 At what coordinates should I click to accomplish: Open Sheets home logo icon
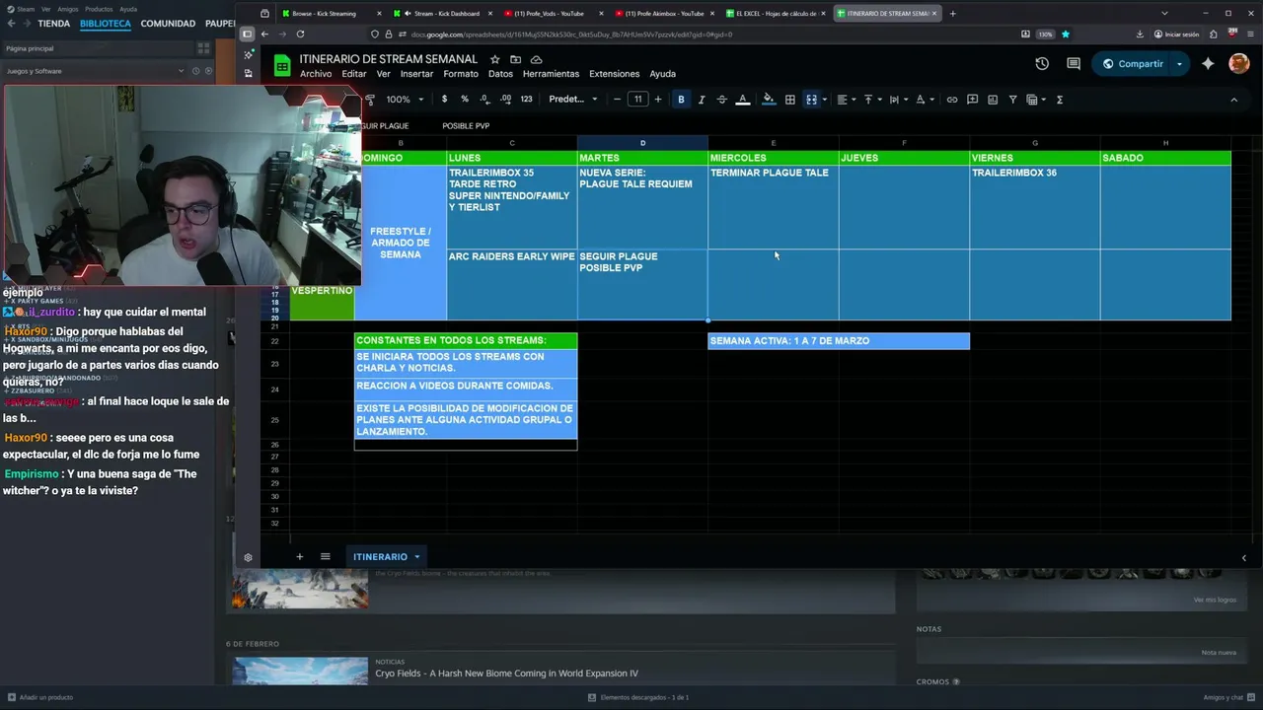coord(282,65)
